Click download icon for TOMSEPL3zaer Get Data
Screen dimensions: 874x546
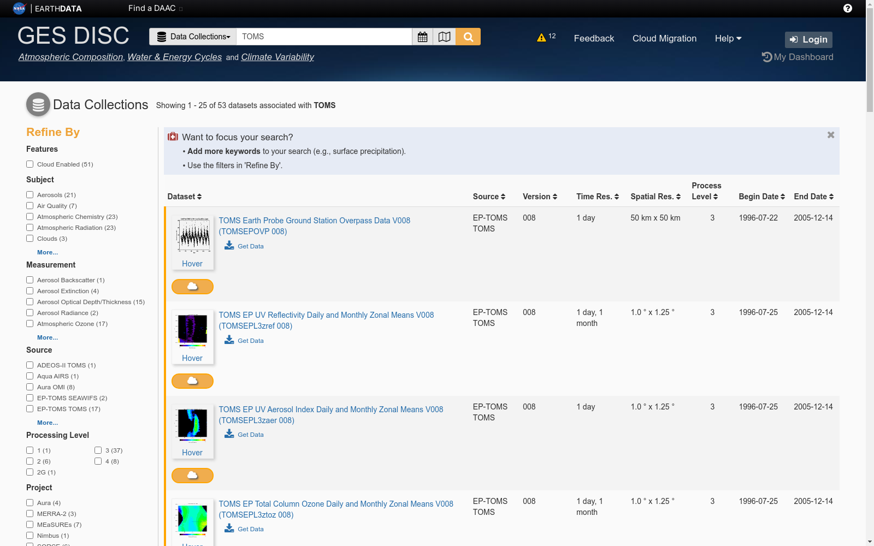(x=229, y=434)
